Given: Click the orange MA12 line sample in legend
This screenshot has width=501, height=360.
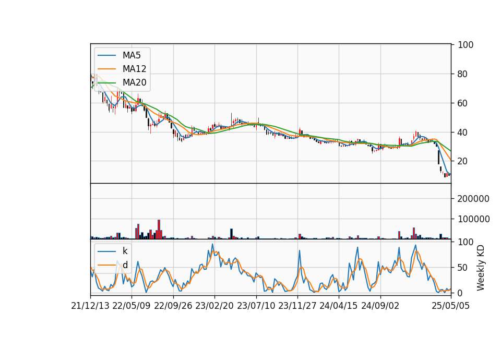Looking at the screenshot, I should 106,69.
